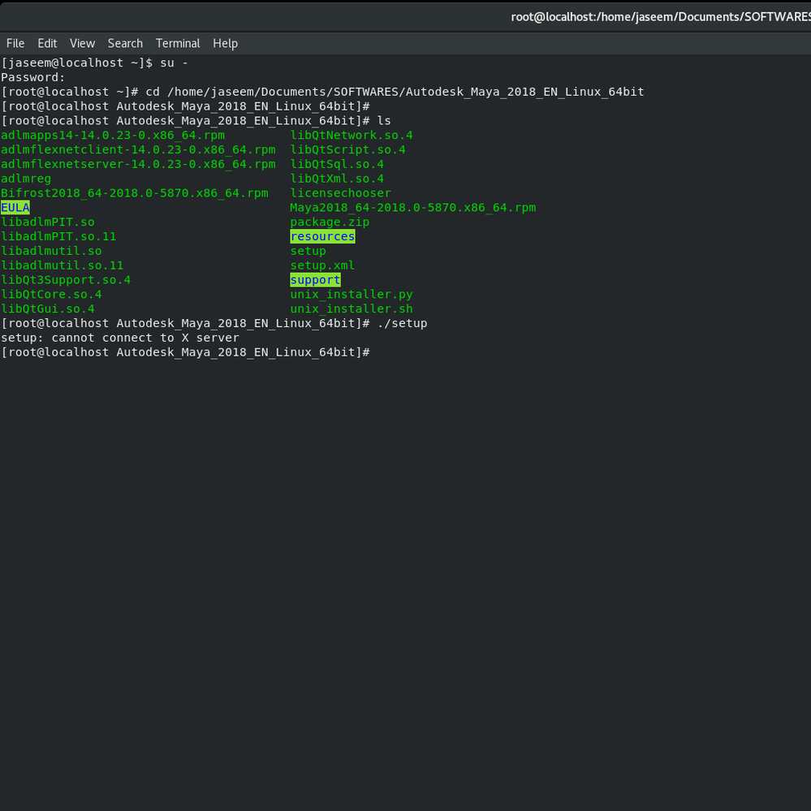Click the Password: prompt line

[x=33, y=77]
